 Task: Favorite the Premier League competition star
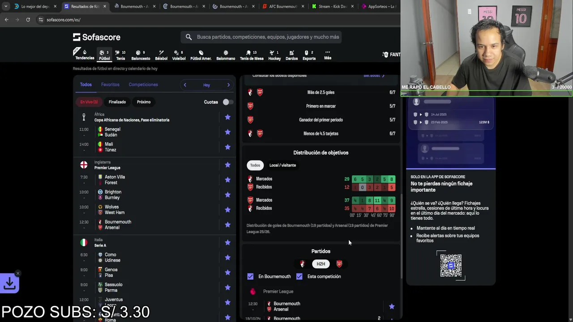pyautogui.click(x=227, y=165)
